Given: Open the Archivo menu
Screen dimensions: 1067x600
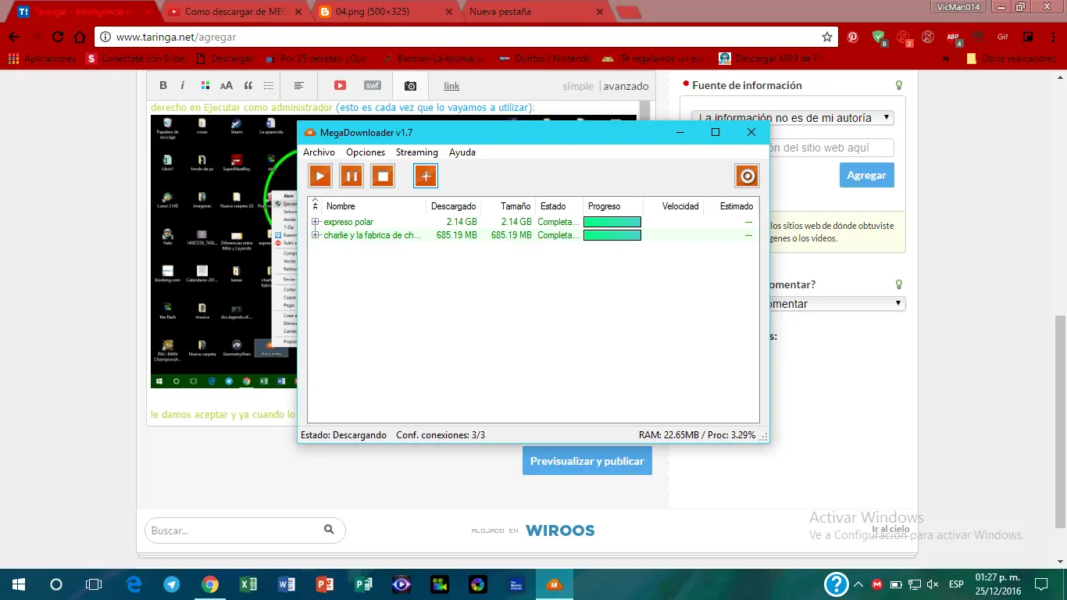Looking at the screenshot, I should click(x=319, y=152).
